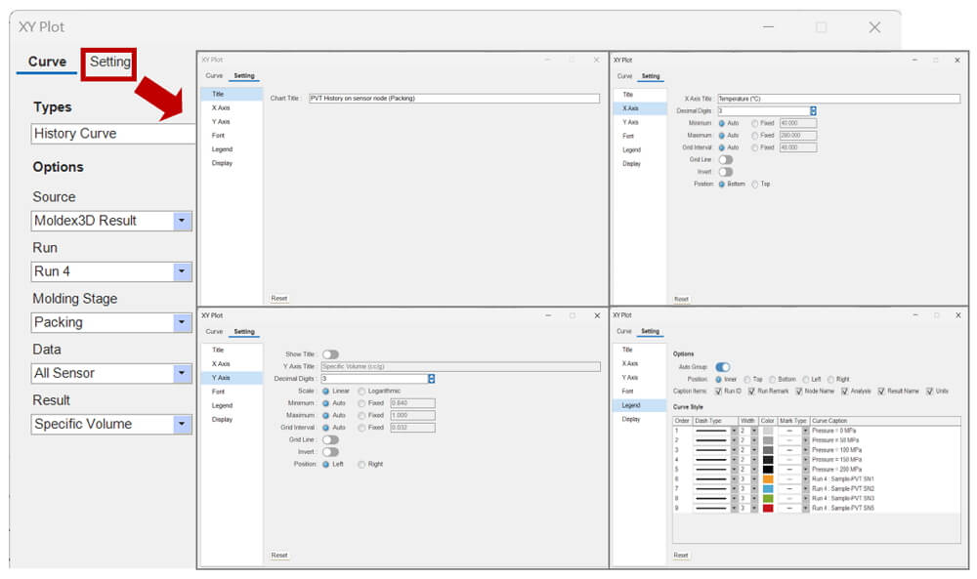Open the Run 4 dropdown arrow
This screenshot has width=977, height=579.
click(182, 271)
